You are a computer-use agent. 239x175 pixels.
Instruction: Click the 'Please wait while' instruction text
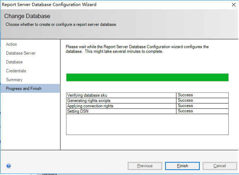tap(137, 49)
